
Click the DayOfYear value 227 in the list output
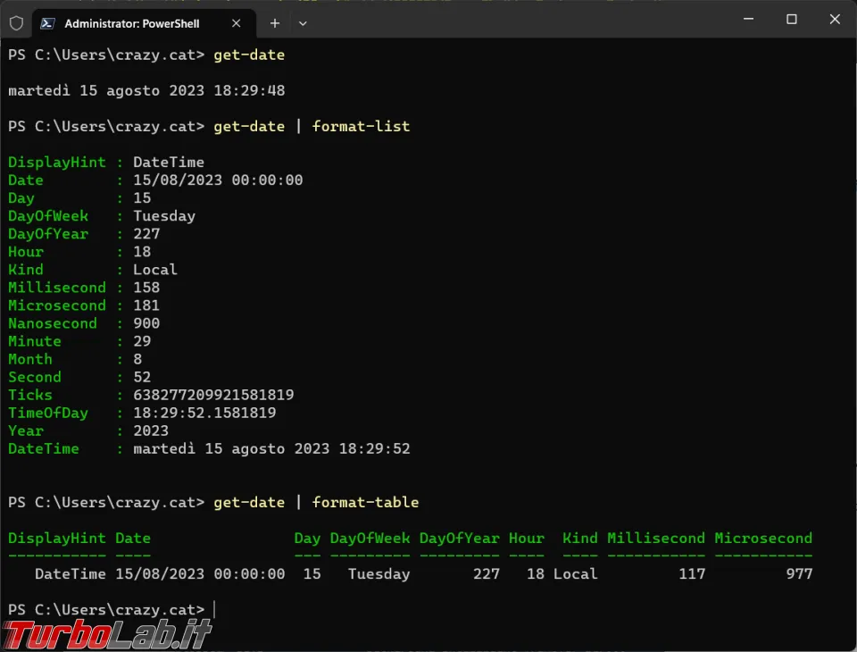pyautogui.click(x=146, y=234)
